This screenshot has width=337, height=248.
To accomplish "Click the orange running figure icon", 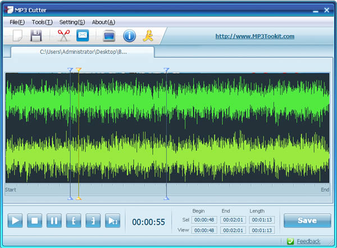I will tap(148, 36).
